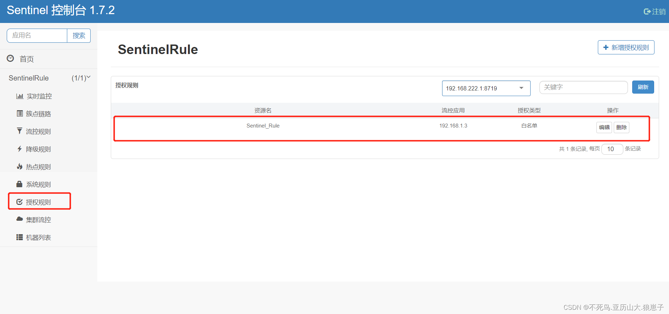Click the system rules lock icon
Viewport: 669px width, 314px height.
click(x=19, y=184)
